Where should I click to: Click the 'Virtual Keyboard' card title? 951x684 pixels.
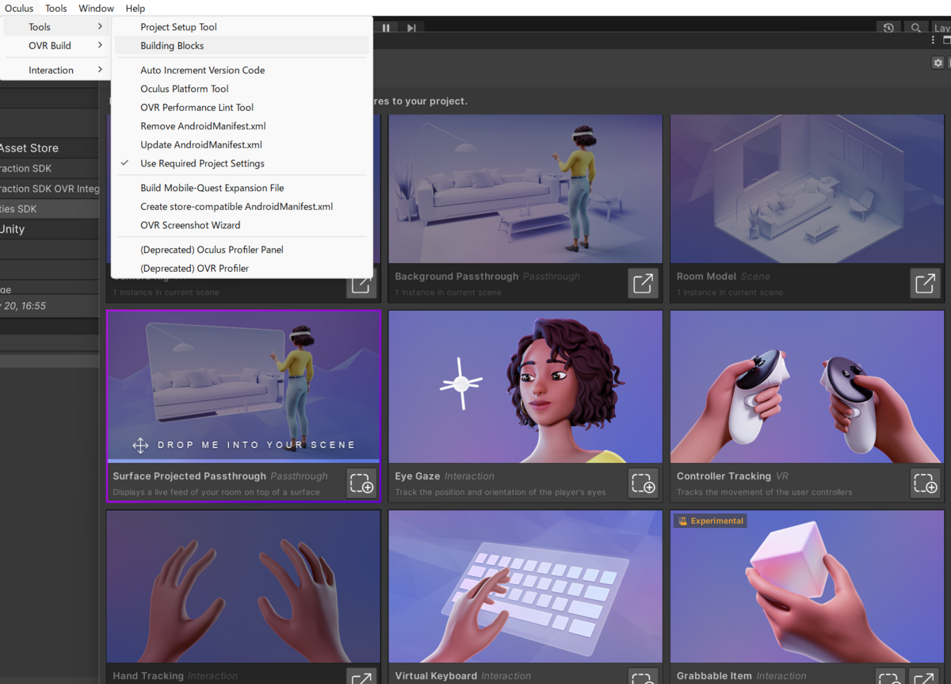point(436,676)
